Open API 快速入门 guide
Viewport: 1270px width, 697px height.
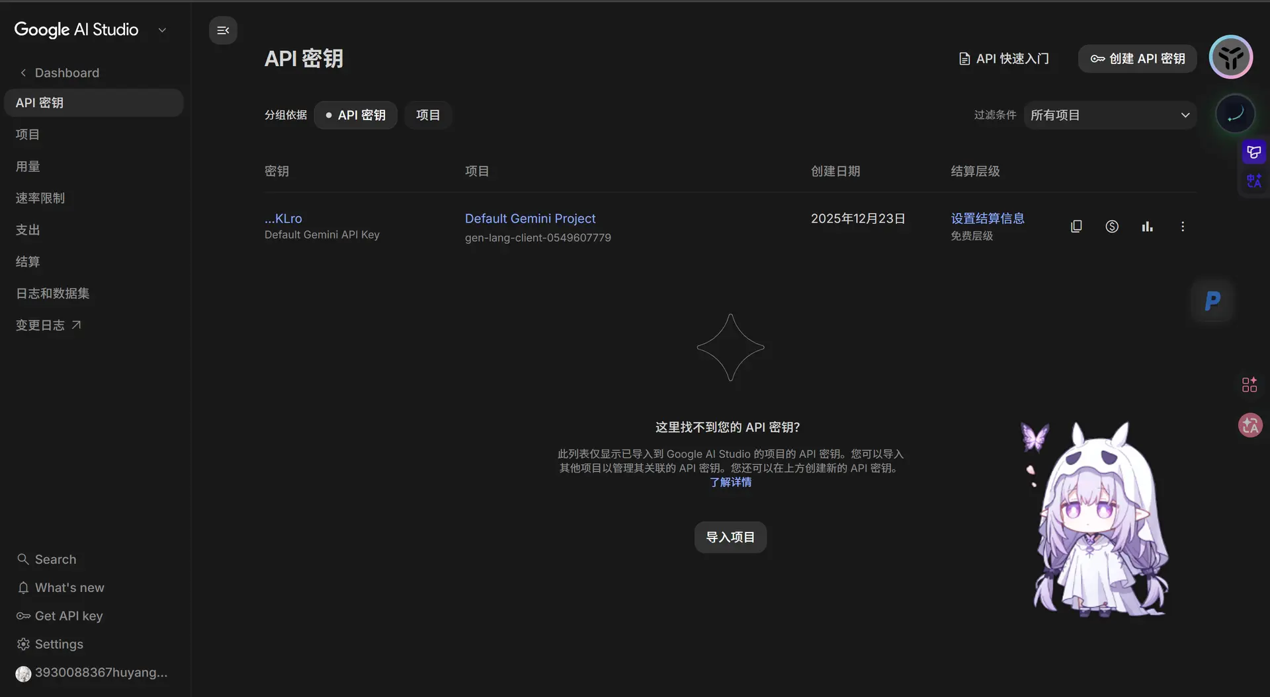click(1004, 59)
